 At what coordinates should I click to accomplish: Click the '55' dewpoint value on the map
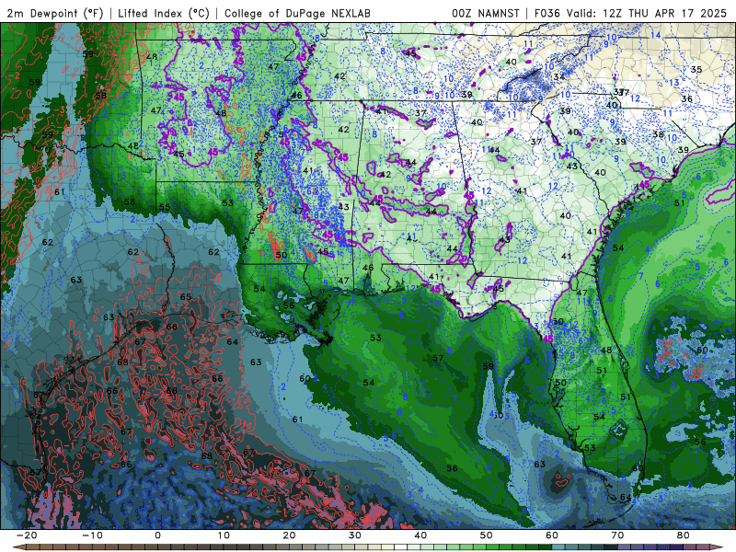(165, 207)
